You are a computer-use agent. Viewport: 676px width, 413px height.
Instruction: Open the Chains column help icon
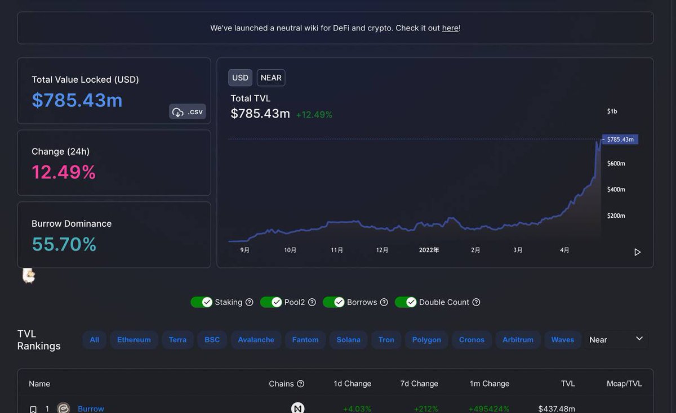(301, 384)
